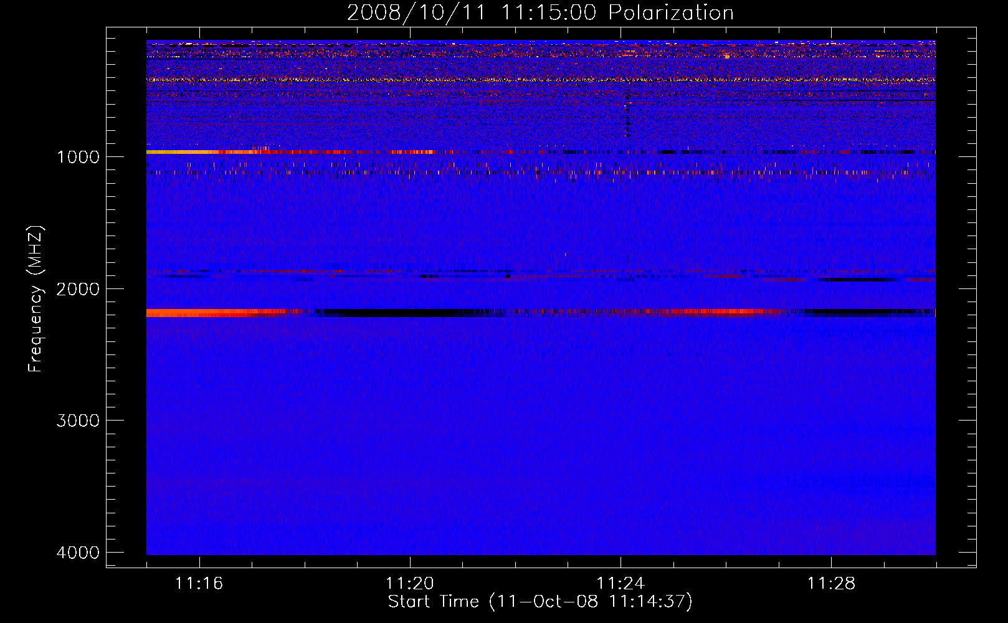Click the 1000 frequency tick label

tap(78, 157)
